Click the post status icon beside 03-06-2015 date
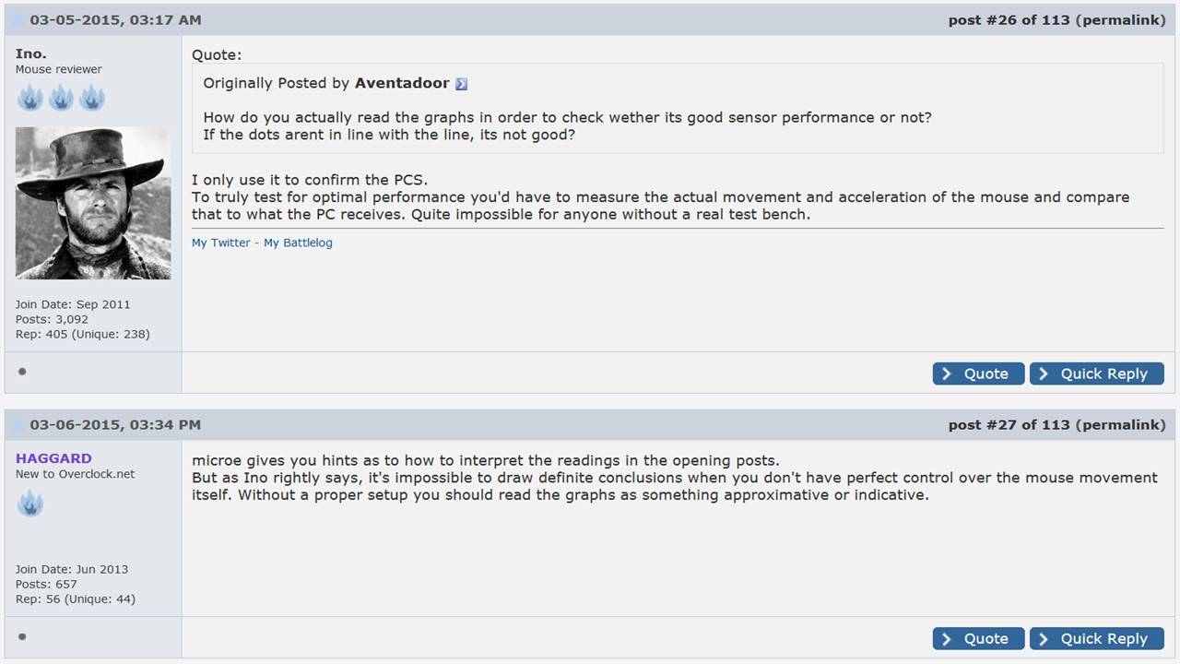 [18, 425]
